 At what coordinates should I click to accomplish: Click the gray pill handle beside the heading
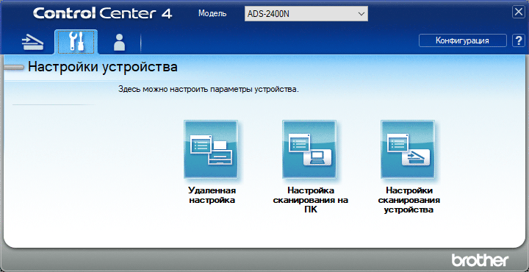13,68
